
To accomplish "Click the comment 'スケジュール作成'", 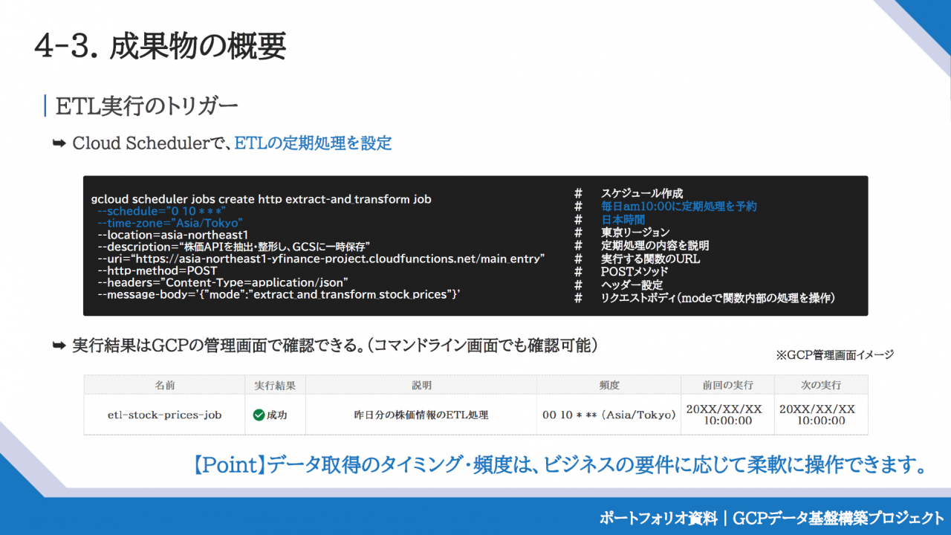I will tap(642, 193).
